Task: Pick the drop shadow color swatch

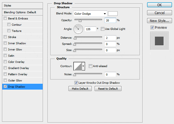Action: coord(113,14)
